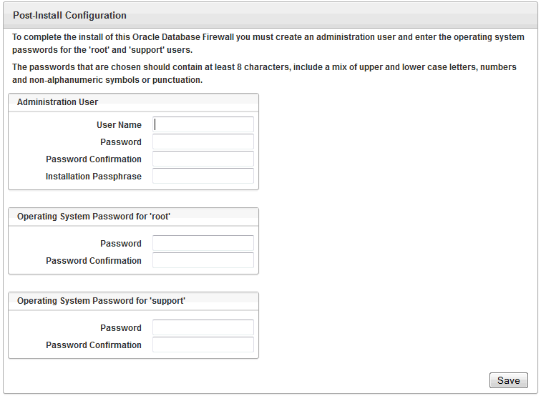The width and height of the screenshot is (541, 396).
Task: Click the User Name input field
Action: (x=203, y=125)
